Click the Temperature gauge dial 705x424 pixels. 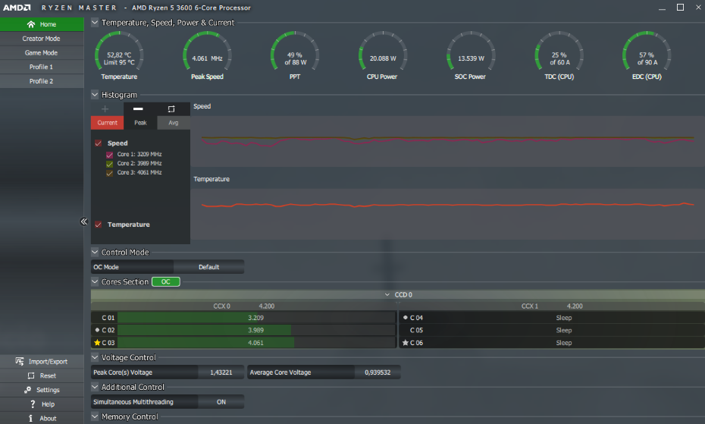click(119, 52)
